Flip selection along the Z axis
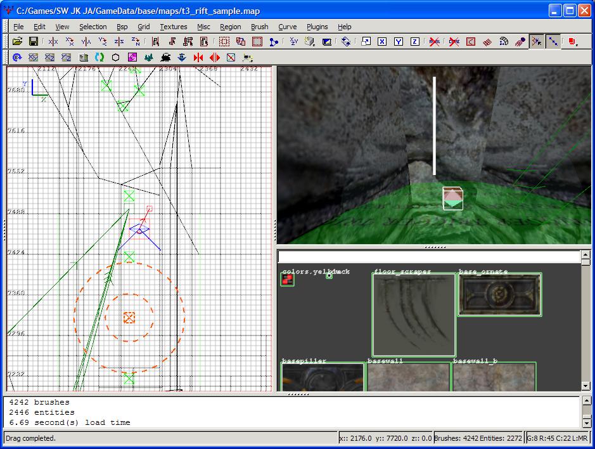Viewport: 595px width, 449px height. click(118, 41)
